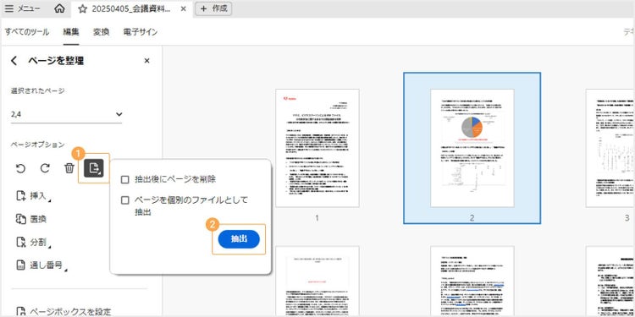Click the 置換 pages icon
635x317 pixels.
[20, 219]
